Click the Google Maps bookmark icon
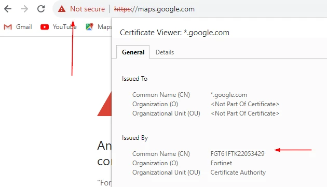 pos(89,27)
